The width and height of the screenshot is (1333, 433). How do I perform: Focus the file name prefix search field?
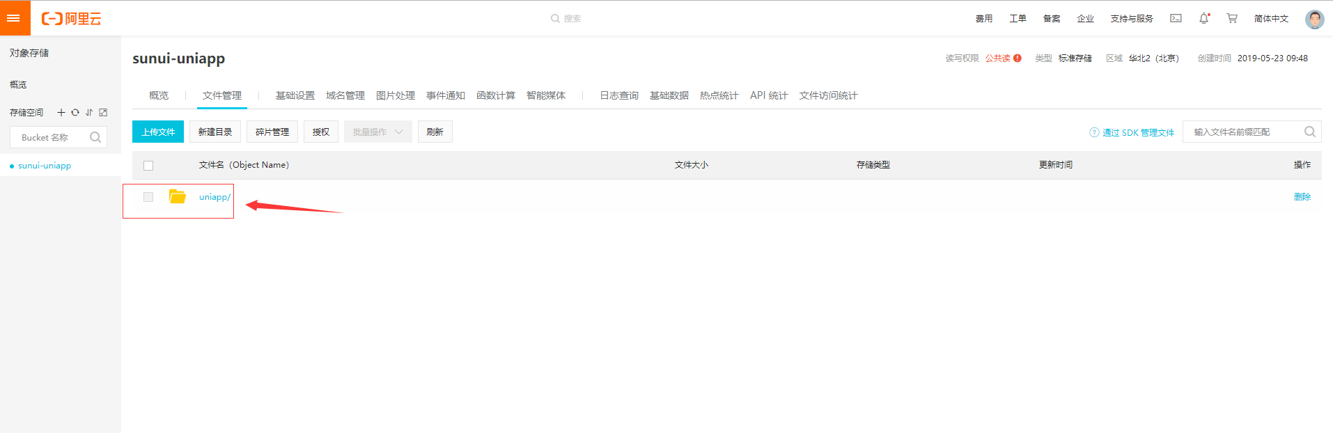pyautogui.click(x=1252, y=132)
